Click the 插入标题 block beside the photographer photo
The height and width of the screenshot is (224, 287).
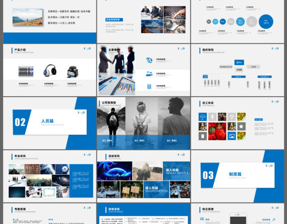tap(176, 171)
